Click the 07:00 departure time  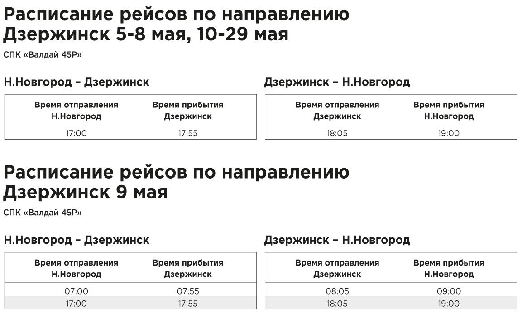coord(76,291)
